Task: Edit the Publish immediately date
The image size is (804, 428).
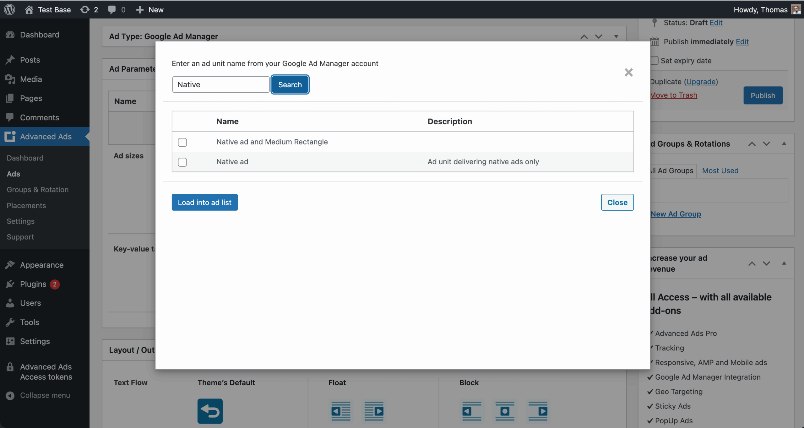Action: click(x=742, y=41)
